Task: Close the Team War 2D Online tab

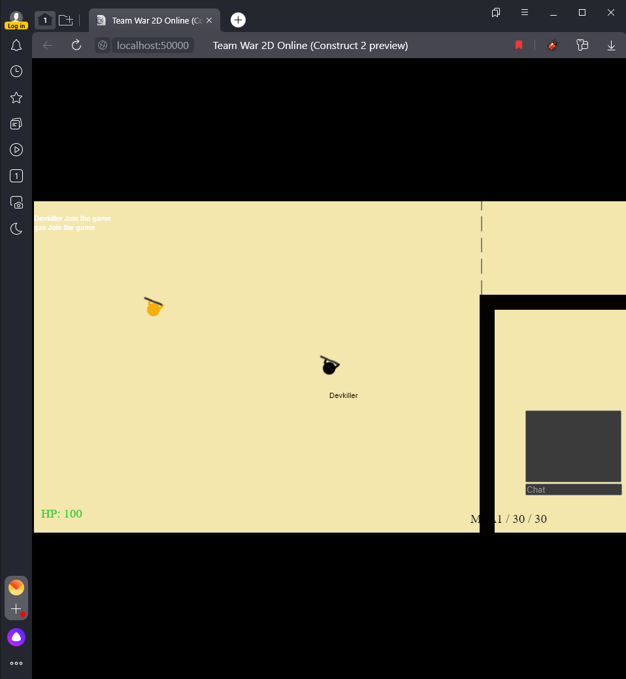Action: (209, 20)
